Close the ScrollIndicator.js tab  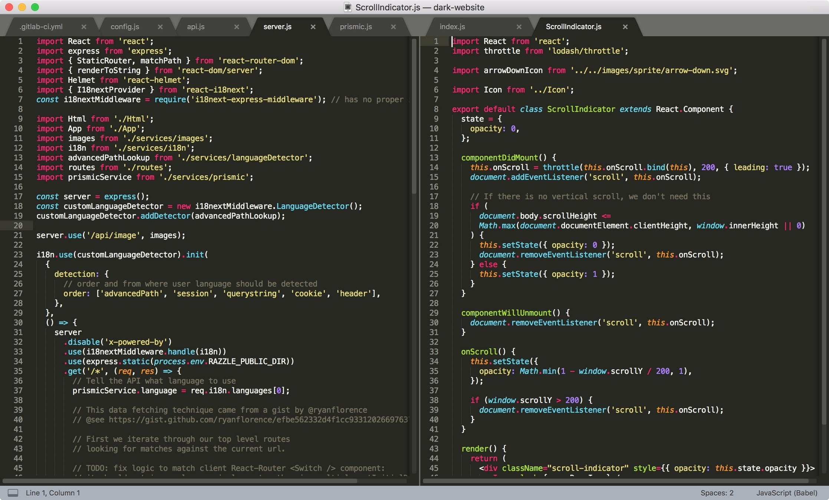point(625,27)
